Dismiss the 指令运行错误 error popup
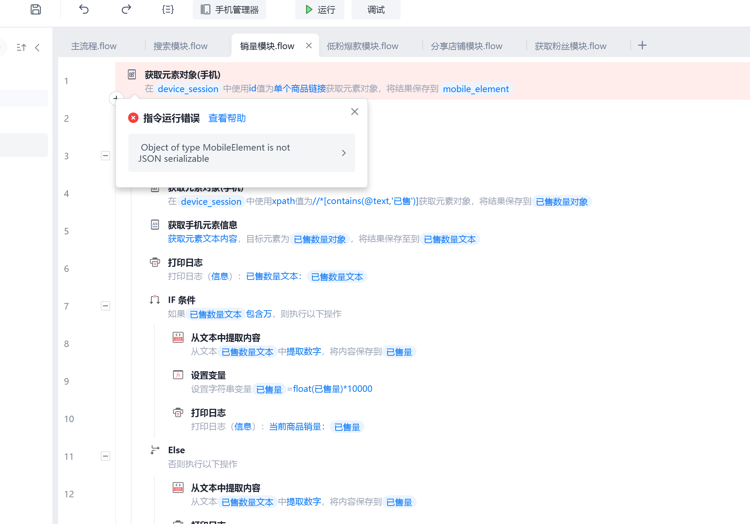Image resolution: width=750 pixels, height=524 pixels. [x=354, y=112]
